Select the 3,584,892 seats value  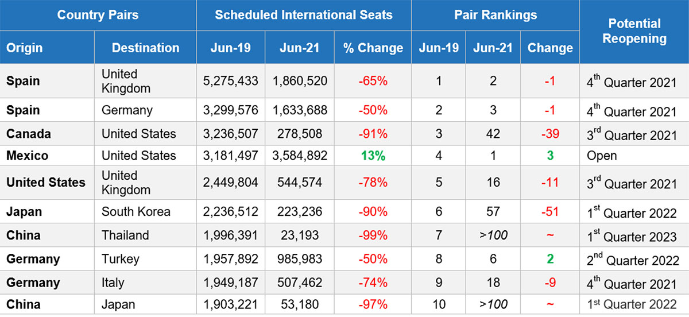299,156
